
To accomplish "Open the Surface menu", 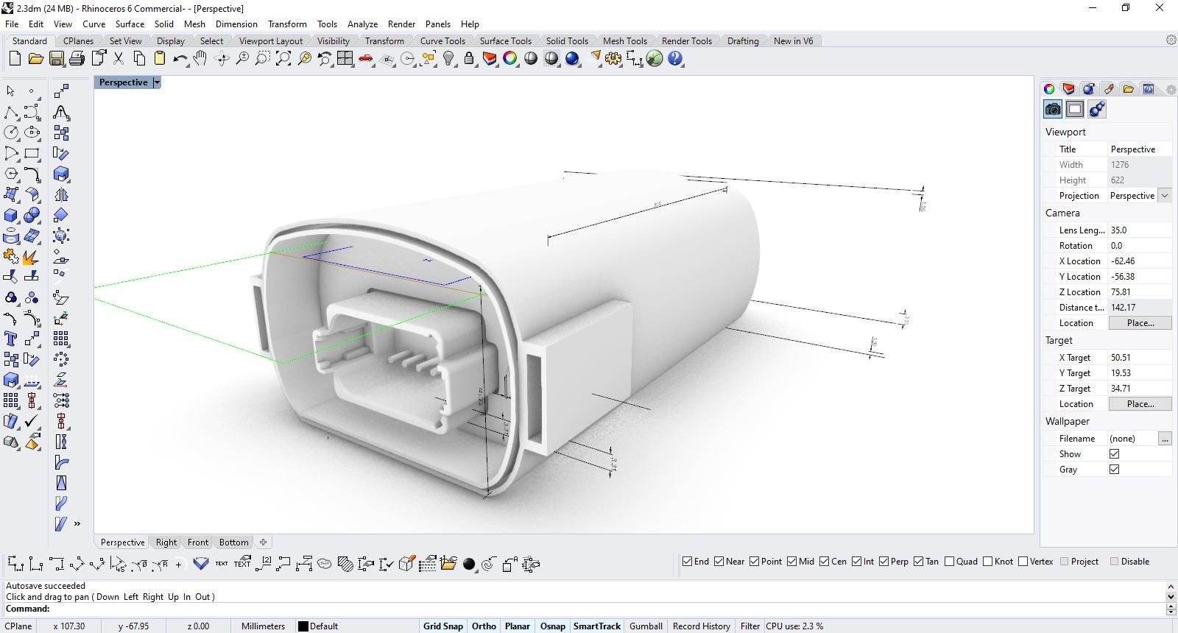I will click(130, 24).
